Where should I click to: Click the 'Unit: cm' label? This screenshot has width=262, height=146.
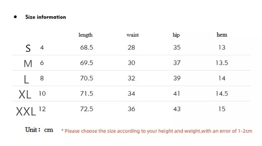pyautogui.click(x=39, y=130)
